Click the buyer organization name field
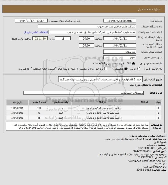Screen dimensions: 168x185 tap(87, 26)
